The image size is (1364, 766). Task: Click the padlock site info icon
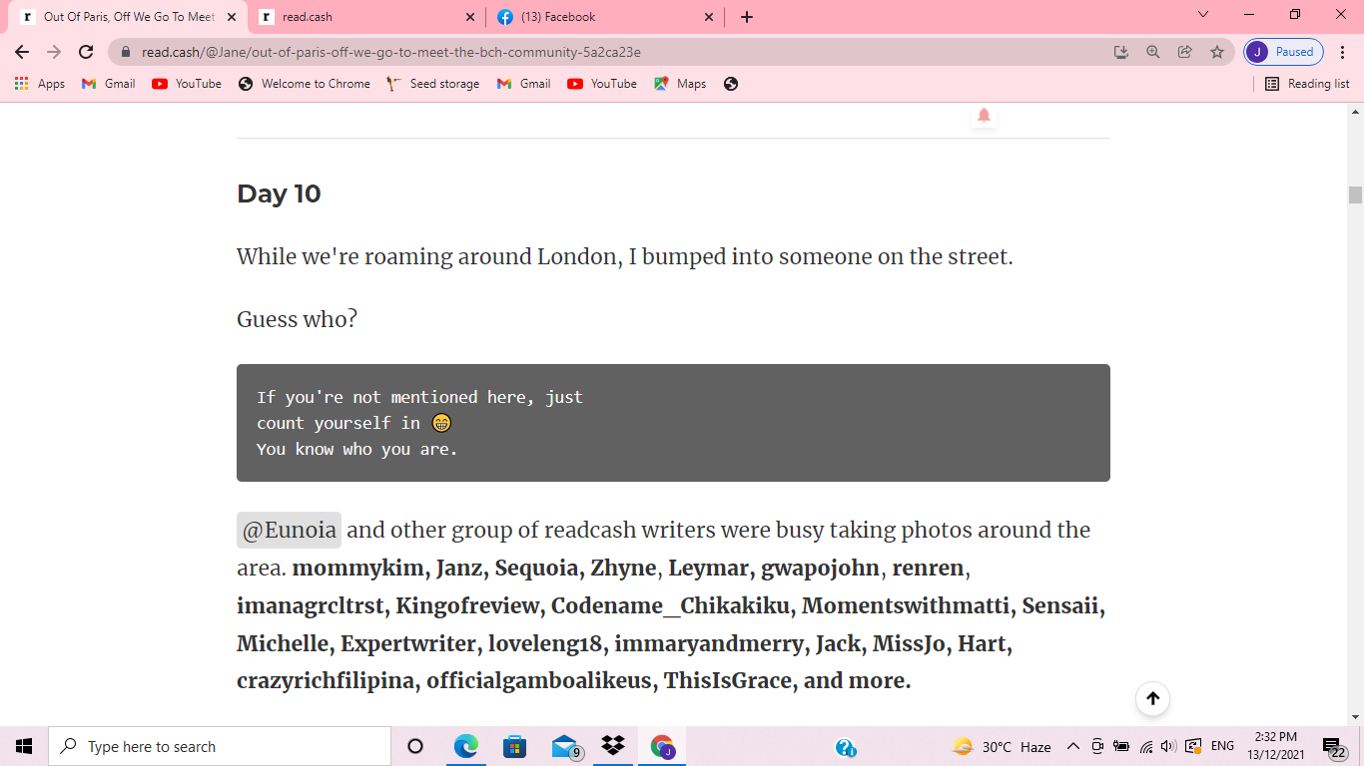126,52
